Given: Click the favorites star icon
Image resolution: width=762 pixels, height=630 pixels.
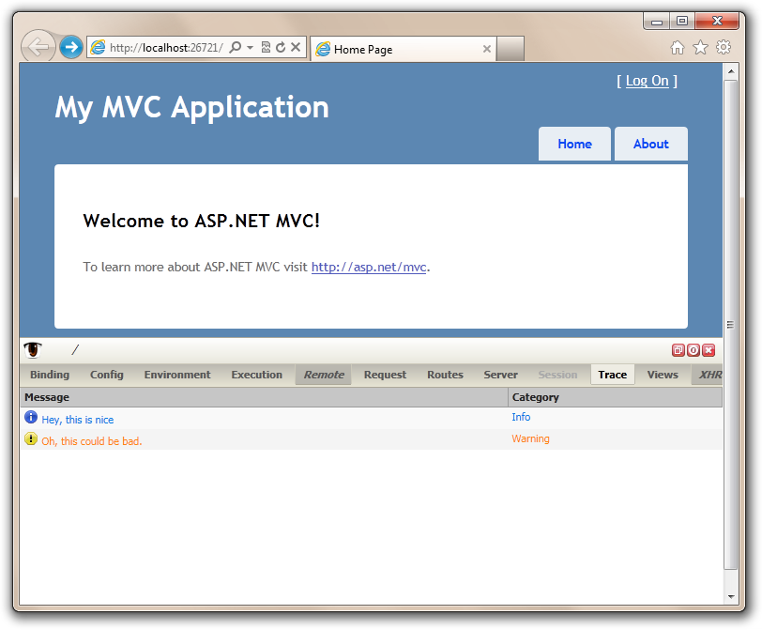Looking at the screenshot, I should [x=700, y=46].
